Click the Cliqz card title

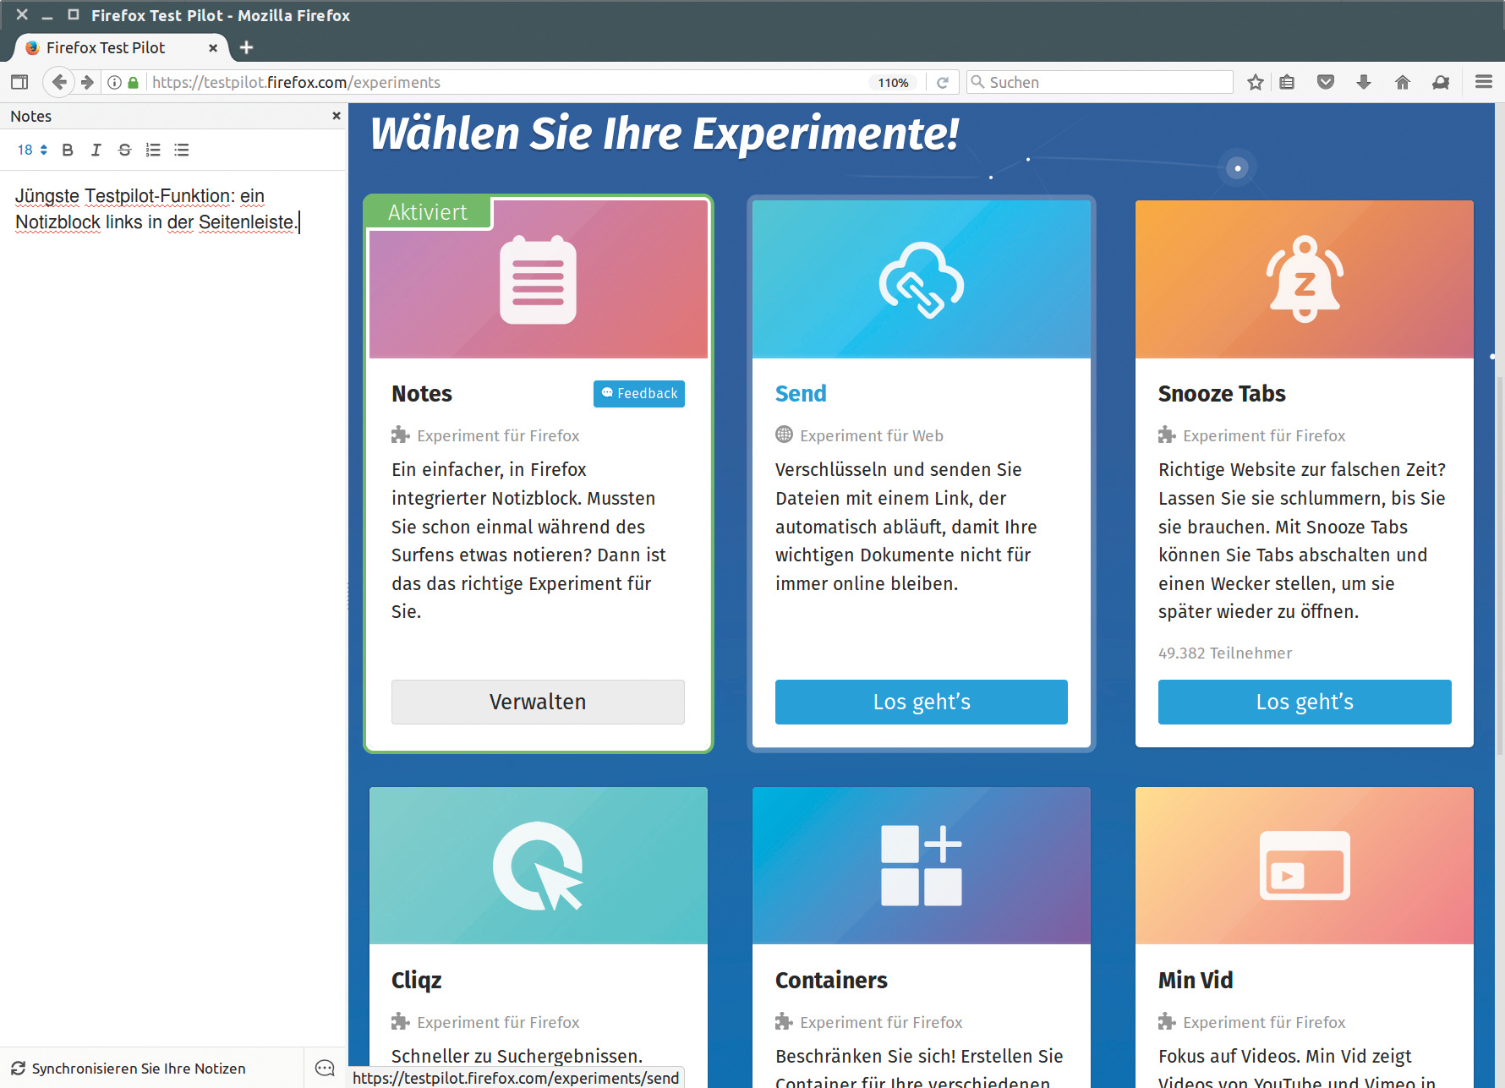pyautogui.click(x=417, y=980)
